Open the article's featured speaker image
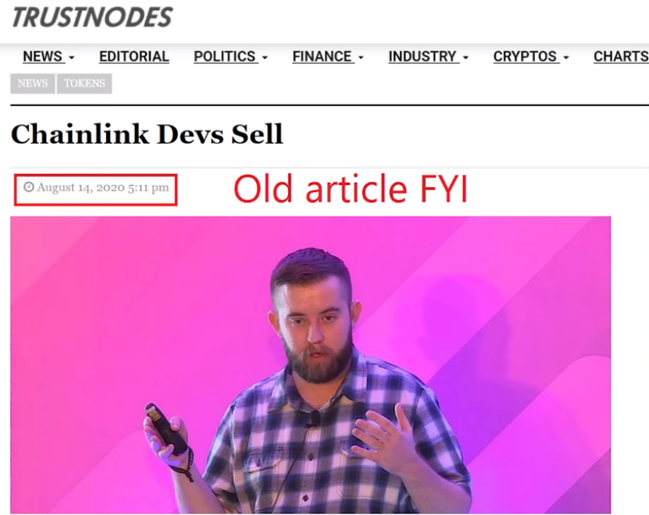This screenshot has width=649, height=515. coord(310,365)
